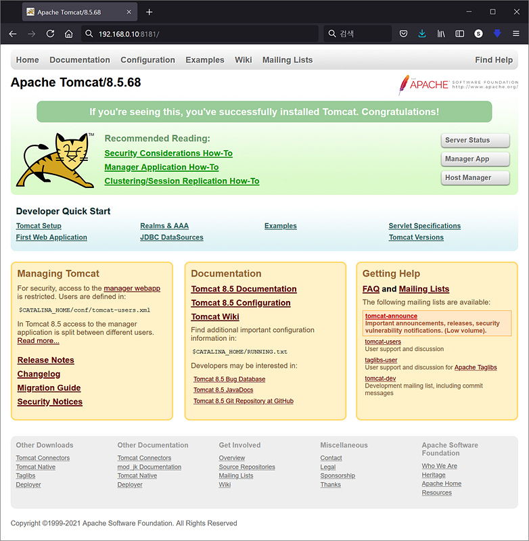
Task: Open Source Repositories footer link
Action: [247, 467]
